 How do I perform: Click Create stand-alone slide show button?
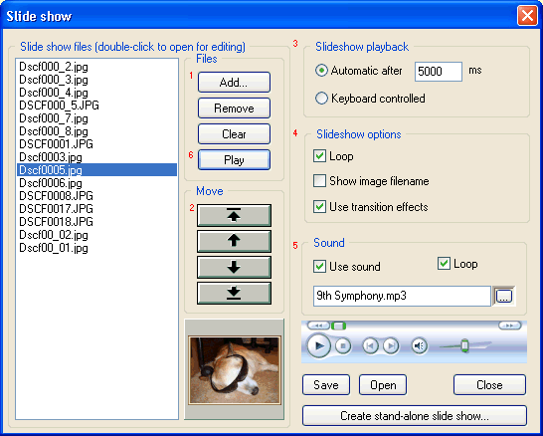415,415
